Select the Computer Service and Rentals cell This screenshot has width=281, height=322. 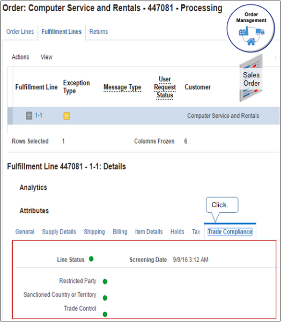(x=223, y=116)
